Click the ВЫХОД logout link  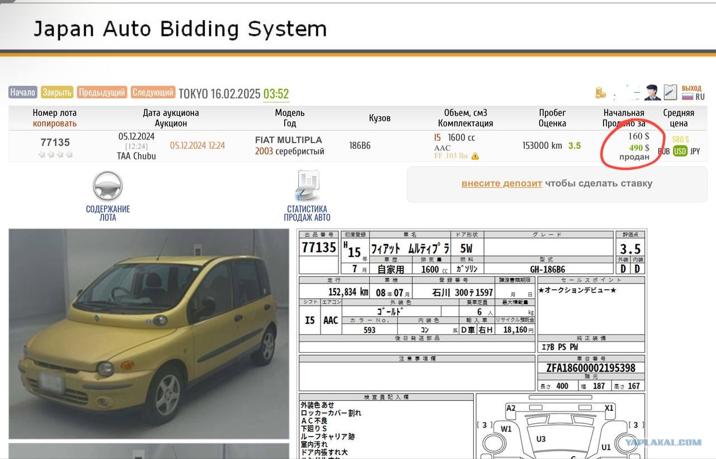691,88
